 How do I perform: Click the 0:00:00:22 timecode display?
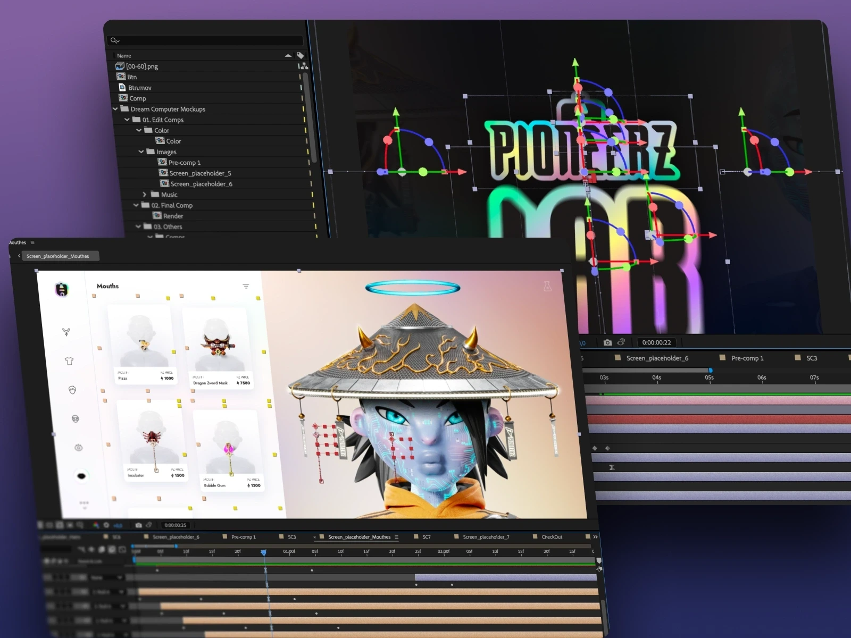[656, 342]
